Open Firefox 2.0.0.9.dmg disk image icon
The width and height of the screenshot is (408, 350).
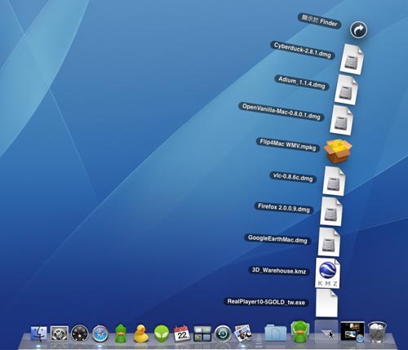pyautogui.click(x=331, y=211)
